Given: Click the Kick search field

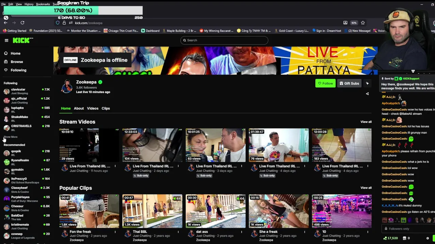Looking at the screenshot, I should point(224,40).
